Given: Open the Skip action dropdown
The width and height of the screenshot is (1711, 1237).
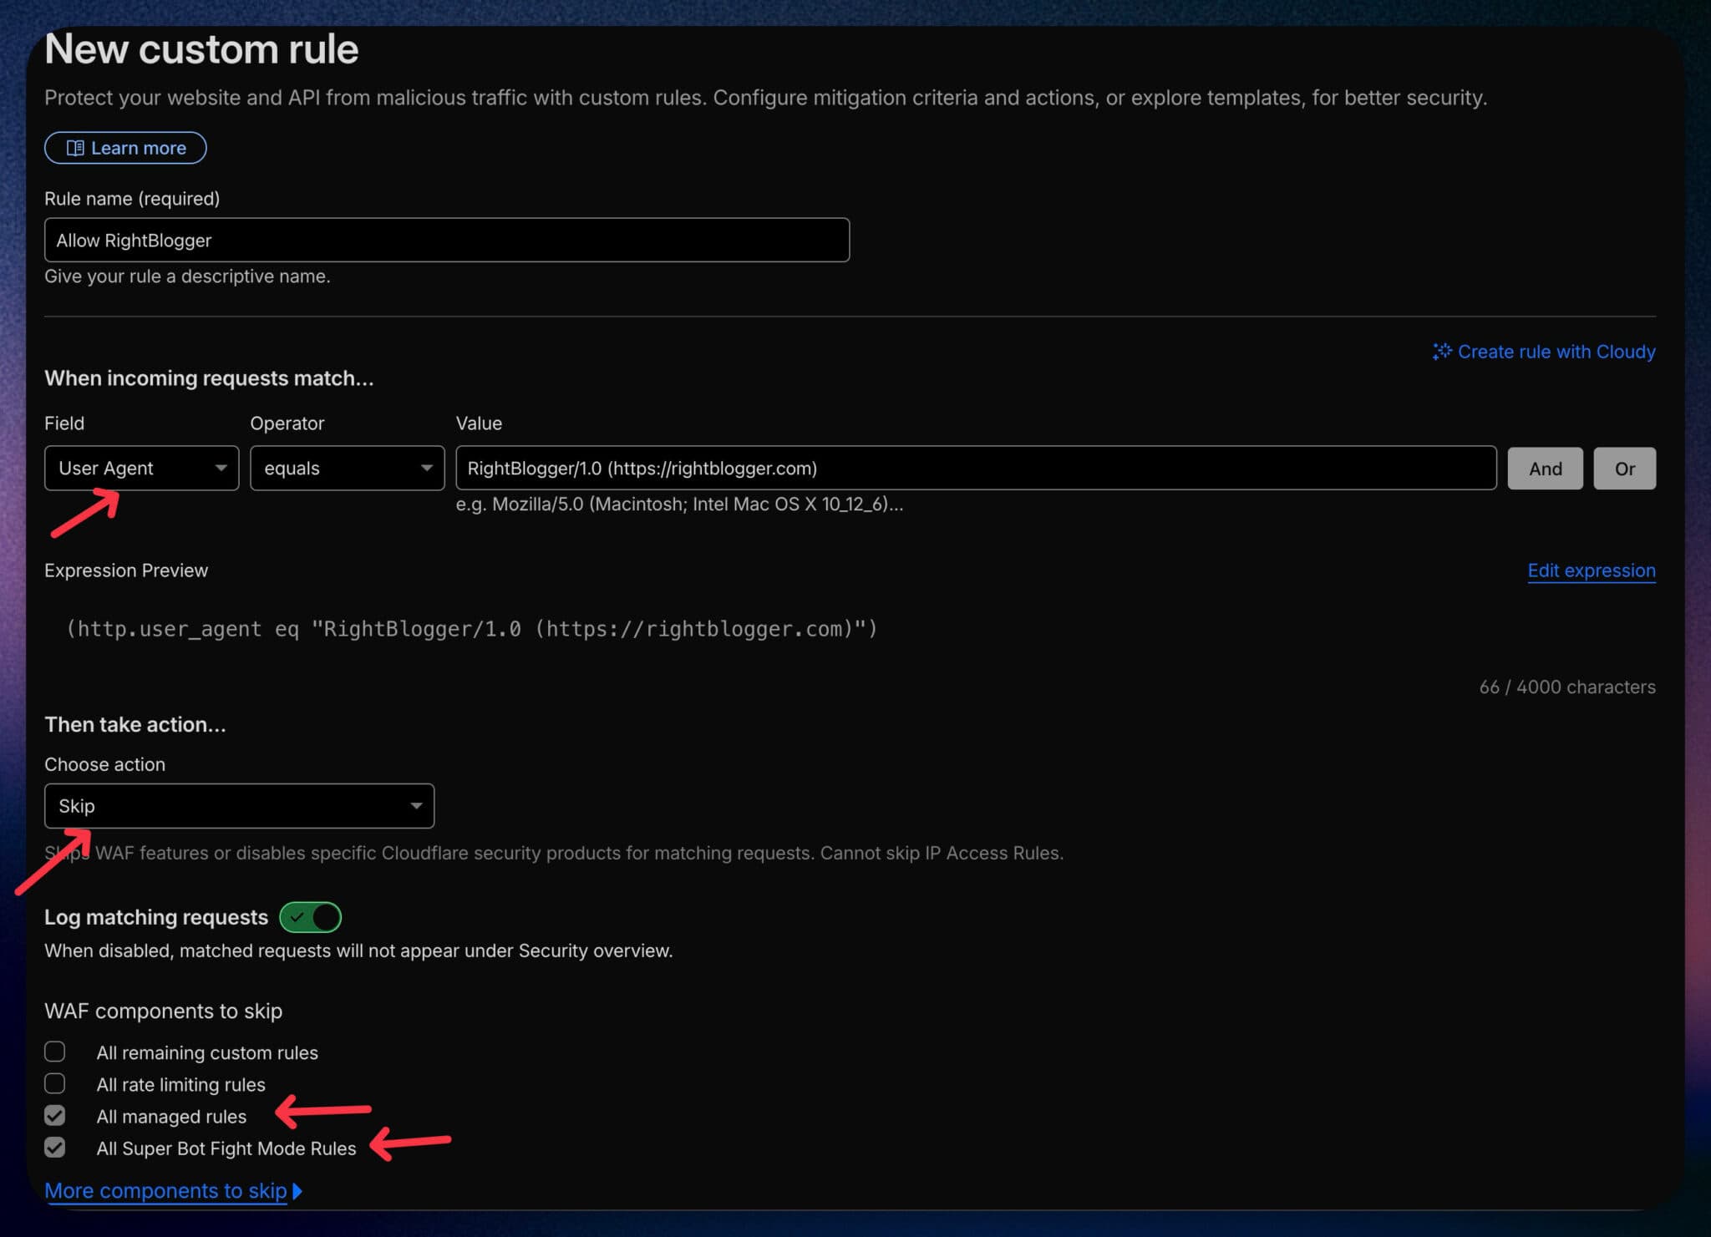Looking at the screenshot, I should point(239,806).
